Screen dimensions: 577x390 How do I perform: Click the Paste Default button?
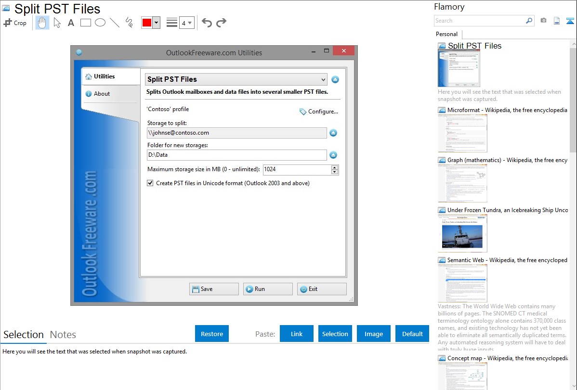click(412, 334)
